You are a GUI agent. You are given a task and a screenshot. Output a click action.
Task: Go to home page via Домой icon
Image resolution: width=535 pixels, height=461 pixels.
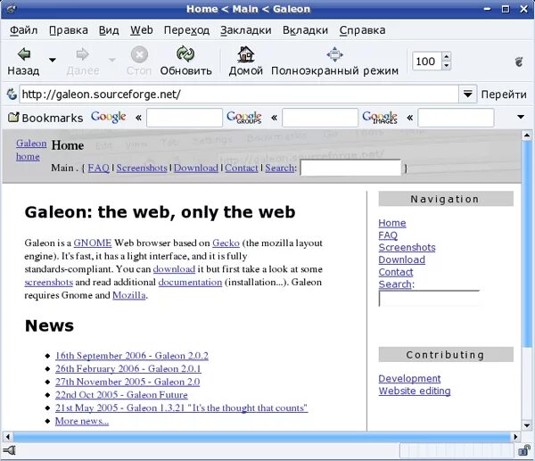[246, 54]
